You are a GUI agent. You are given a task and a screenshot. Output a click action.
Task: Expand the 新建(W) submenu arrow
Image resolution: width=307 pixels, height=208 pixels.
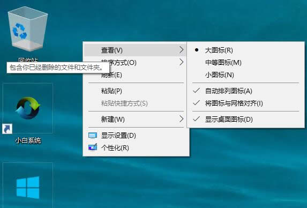pos(182,119)
